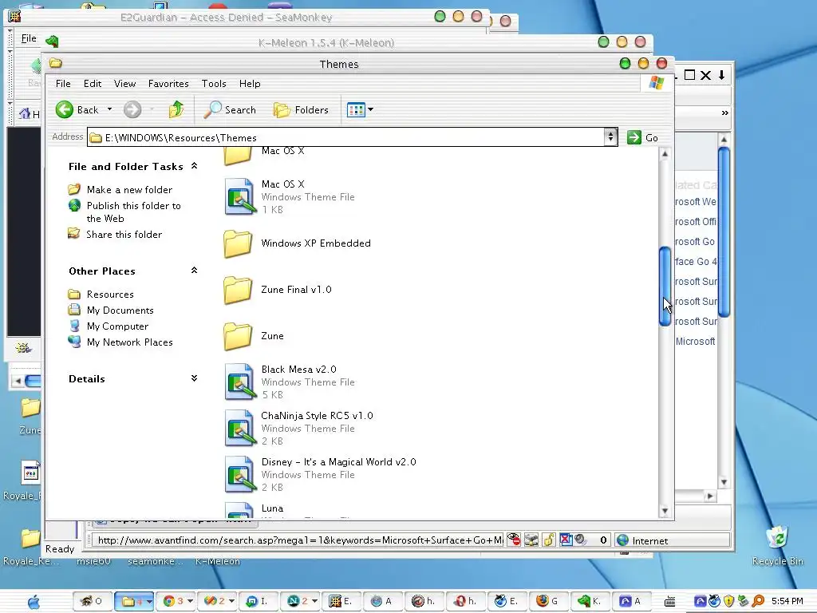817x613 pixels.
Task: Go up one folder level icon
Action: pos(176,109)
